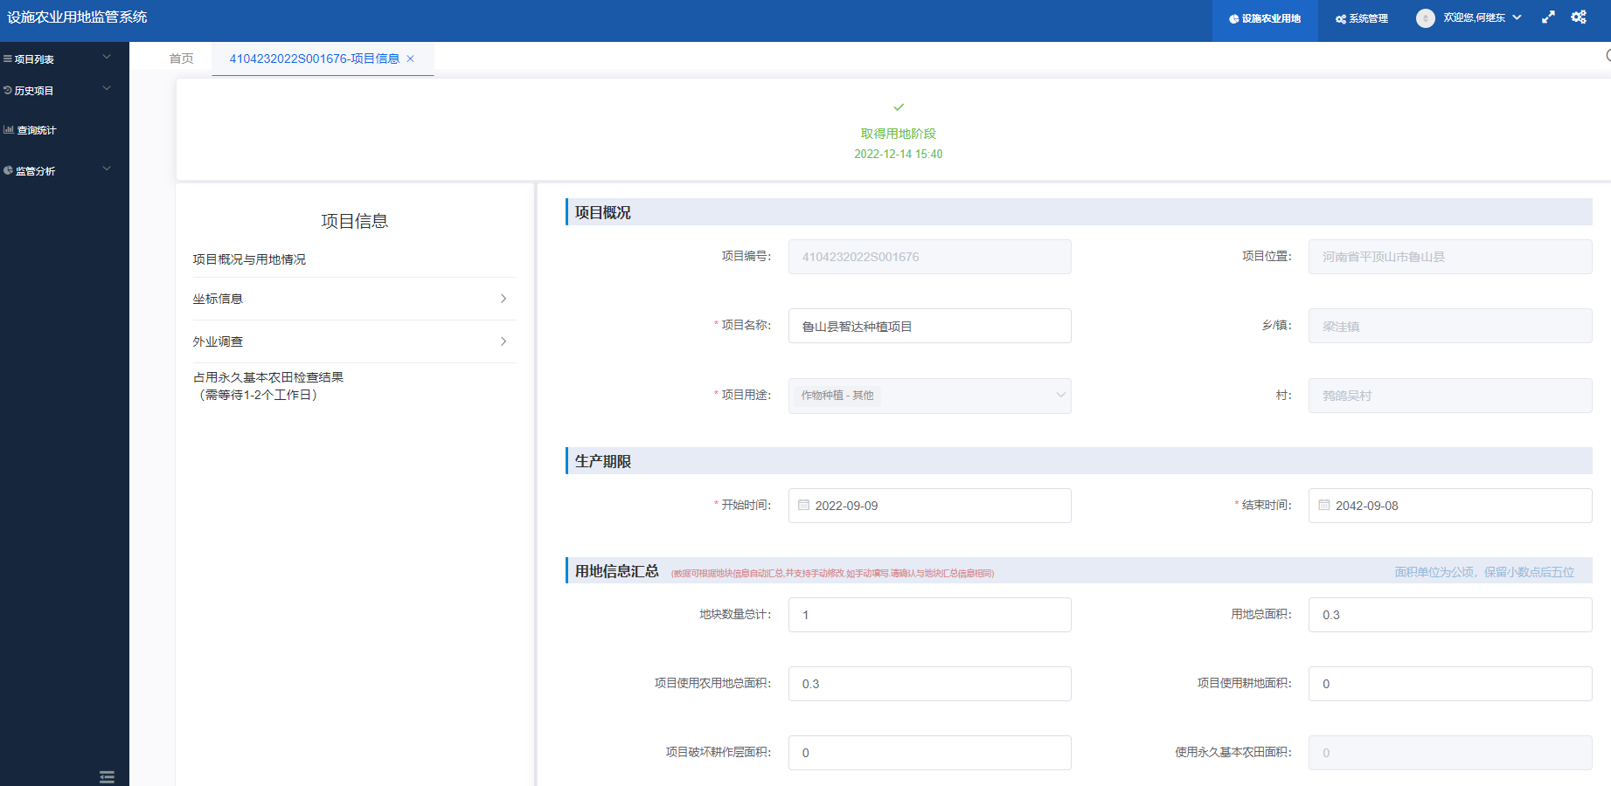The width and height of the screenshot is (1611, 786).
Task: Click the calendar icon in 结束时间 field
Action: click(1323, 505)
